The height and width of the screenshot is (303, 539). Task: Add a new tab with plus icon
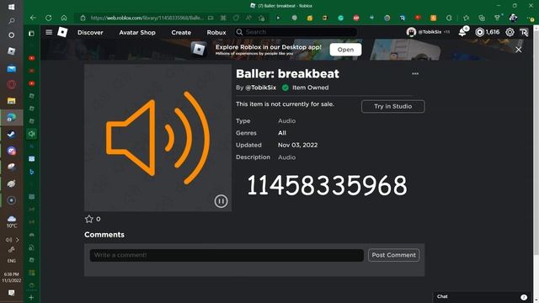(x=31, y=297)
